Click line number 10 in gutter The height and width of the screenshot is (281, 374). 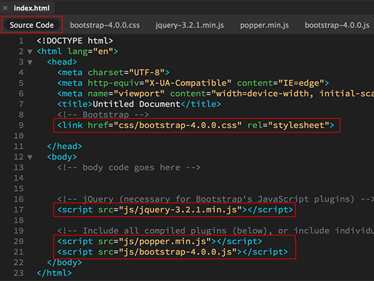tap(18, 136)
